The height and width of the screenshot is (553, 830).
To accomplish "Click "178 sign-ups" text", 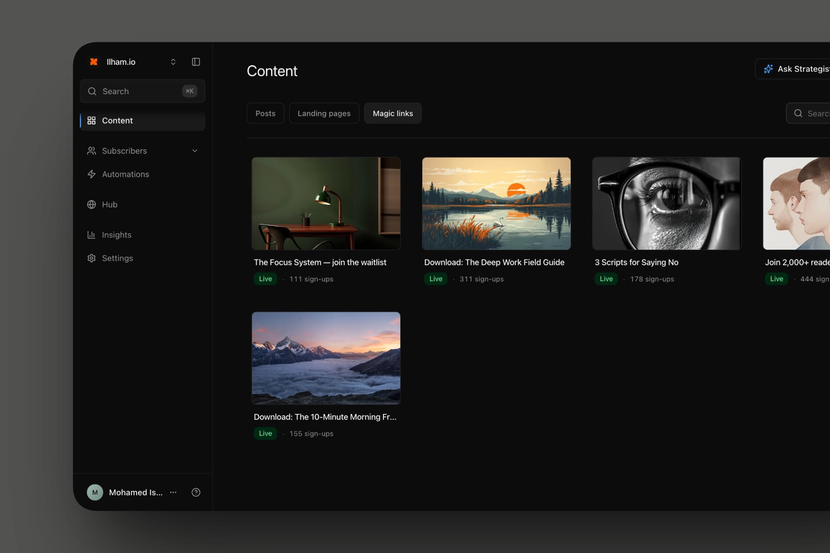I will coord(652,279).
